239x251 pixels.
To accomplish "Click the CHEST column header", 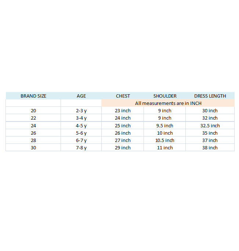I will click(x=123, y=96).
